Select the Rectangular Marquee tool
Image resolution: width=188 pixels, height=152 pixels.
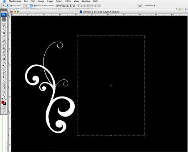(4, 23)
